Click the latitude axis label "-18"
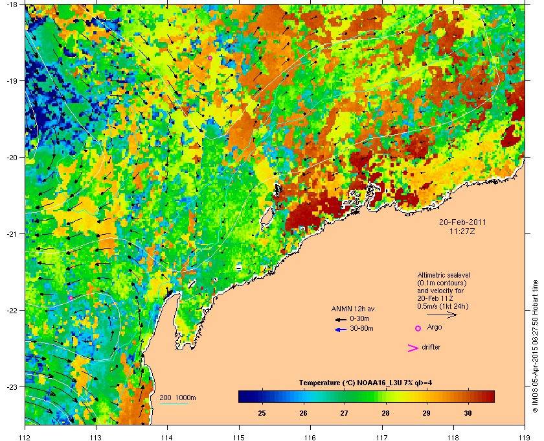 12,5
